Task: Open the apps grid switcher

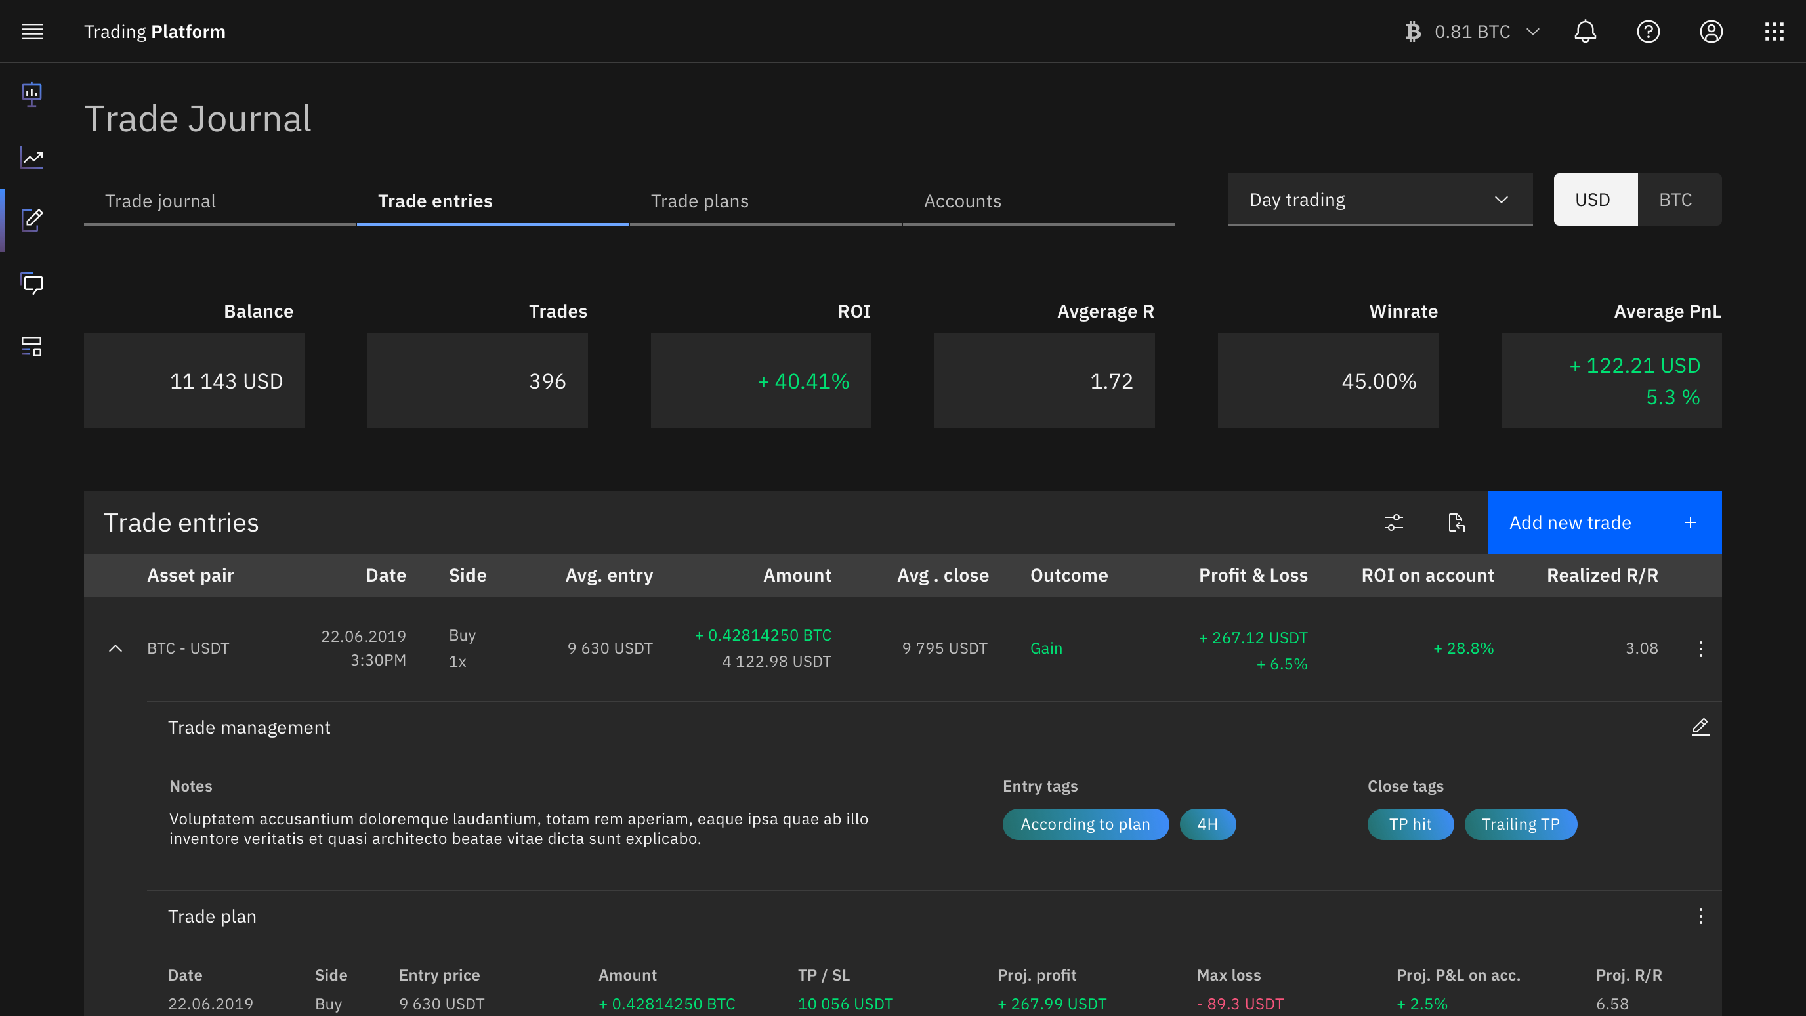Action: tap(1774, 32)
